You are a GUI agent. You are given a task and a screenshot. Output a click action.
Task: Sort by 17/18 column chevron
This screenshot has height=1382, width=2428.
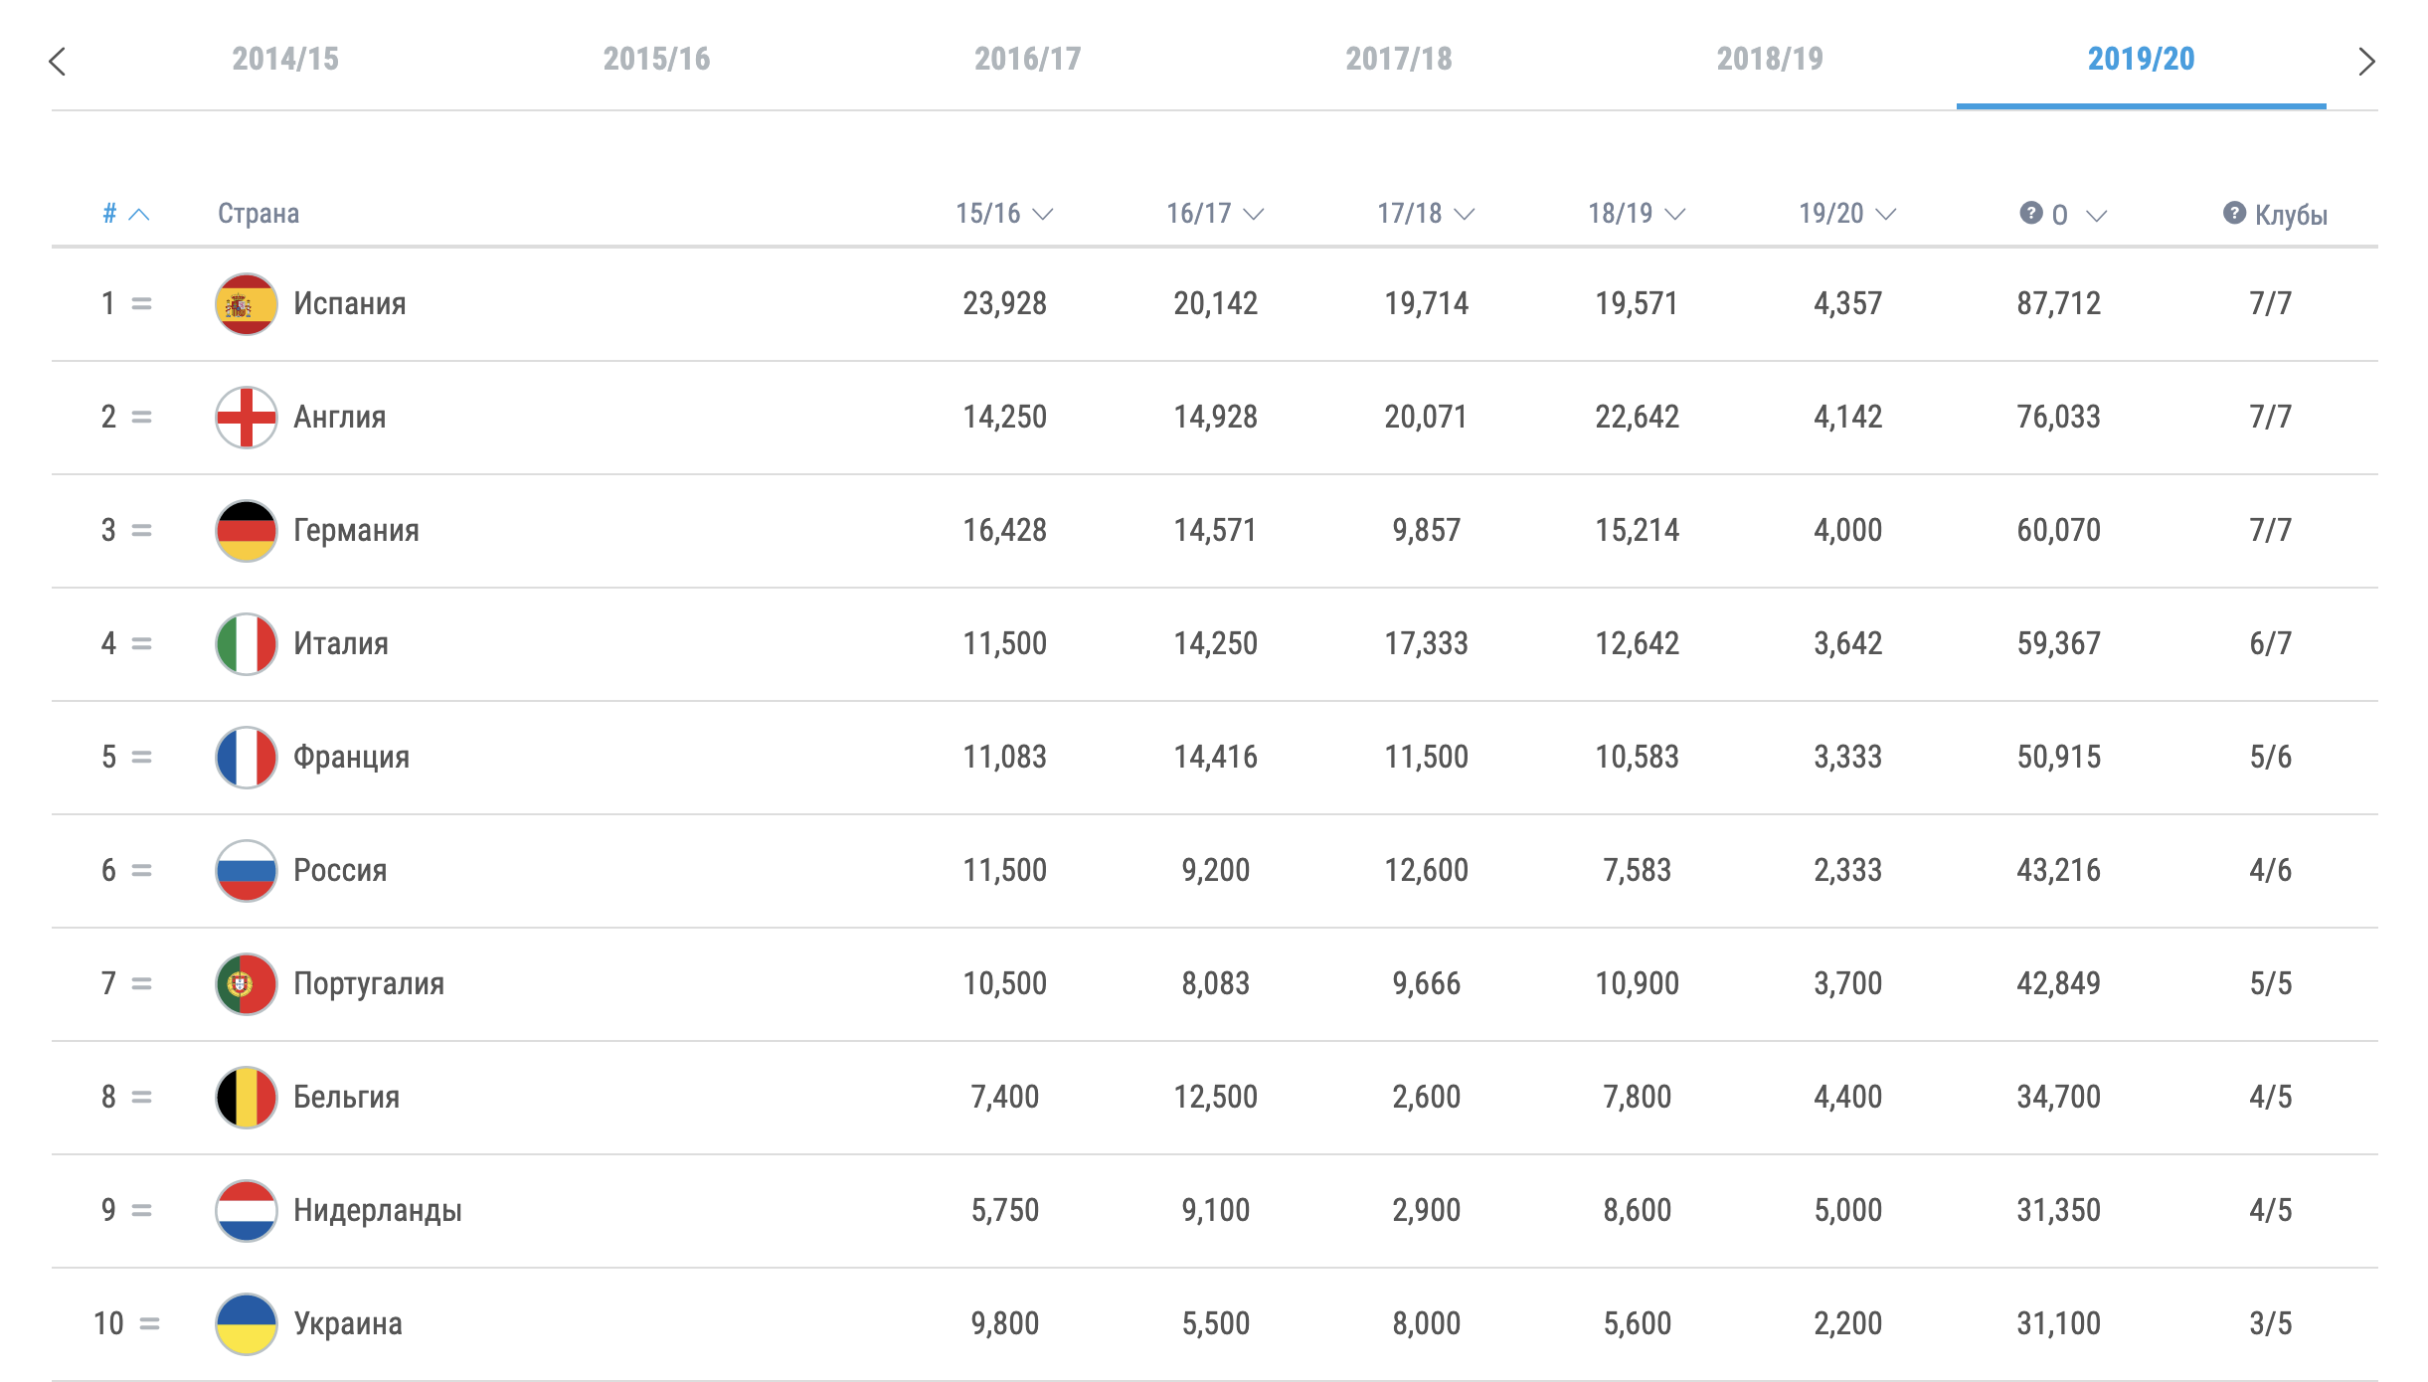(1465, 214)
